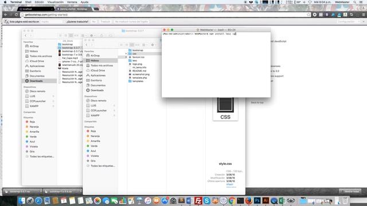The image size is (367, 206).
Task: Open Photos pinwheel icon in Dock
Action: (x=97, y=200)
